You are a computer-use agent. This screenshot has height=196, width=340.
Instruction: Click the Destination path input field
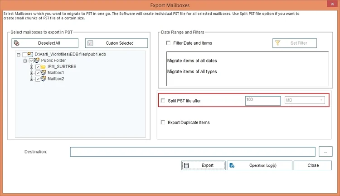[x=193, y=152]
